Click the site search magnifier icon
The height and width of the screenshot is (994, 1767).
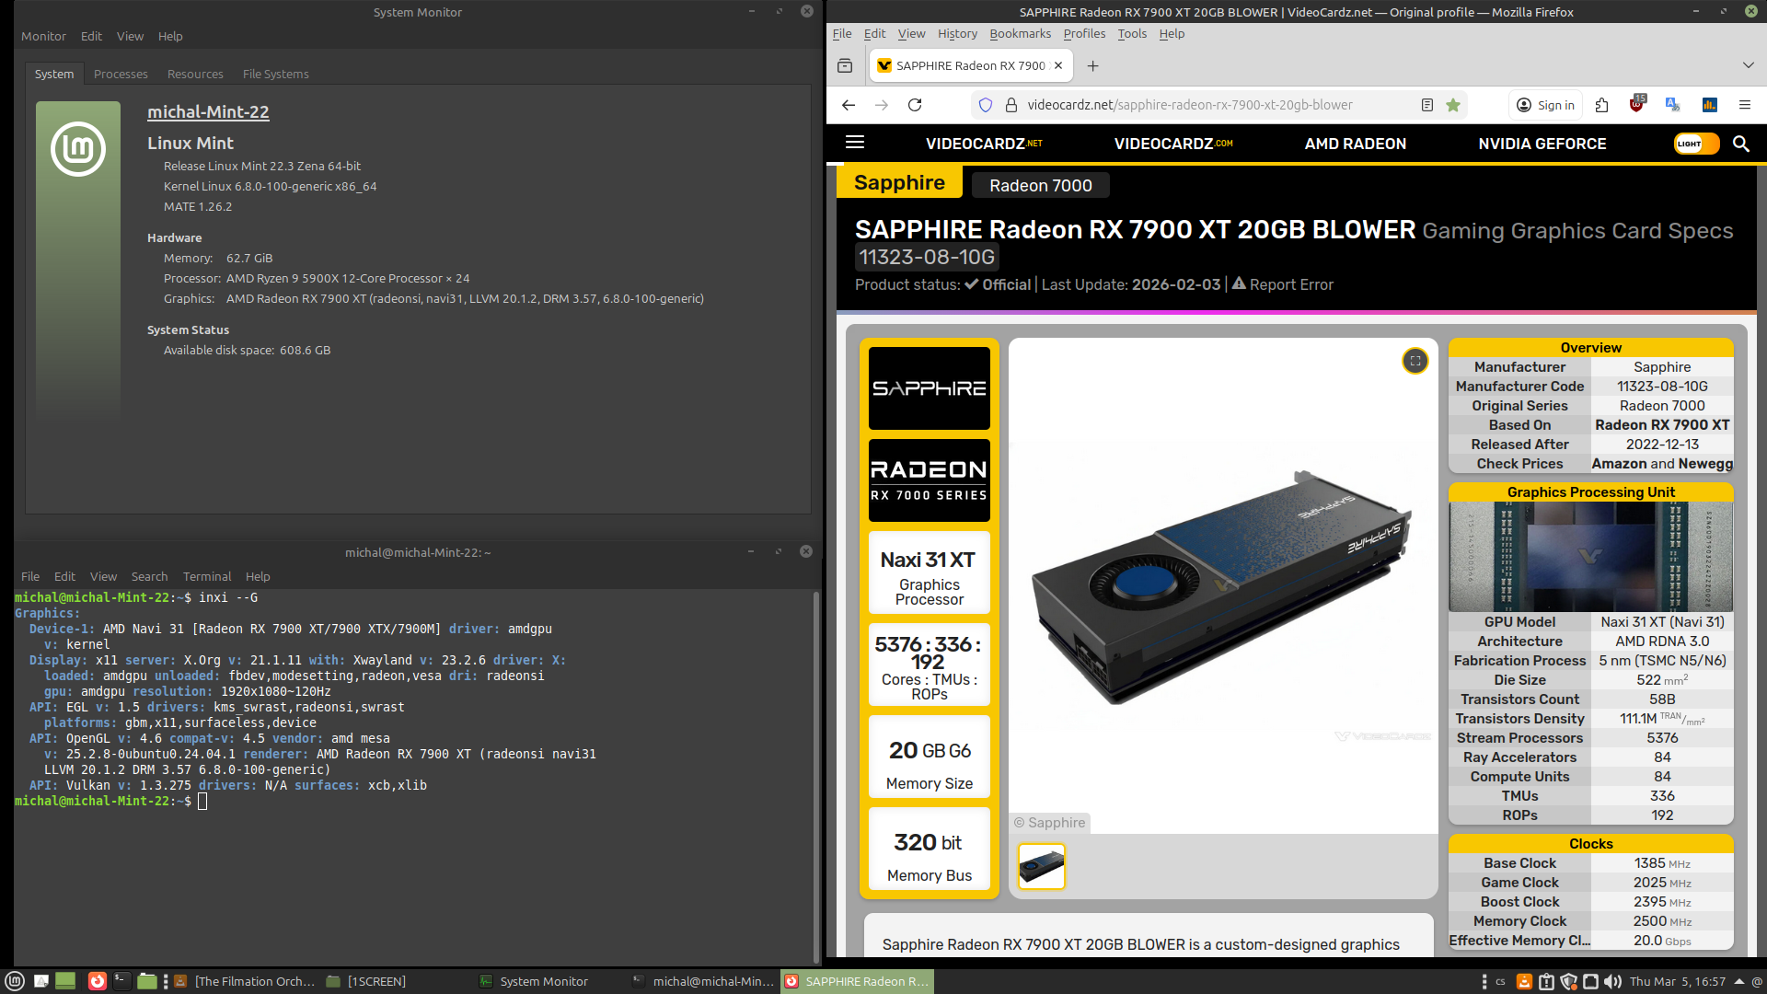[x=1740, y=144]
